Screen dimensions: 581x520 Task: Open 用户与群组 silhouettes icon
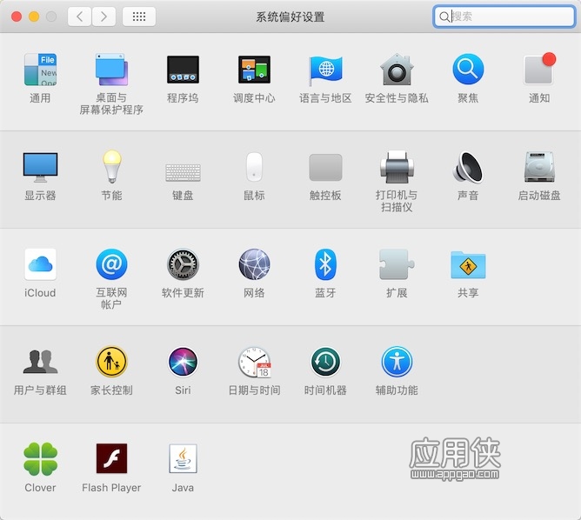click(x=40, y=362)
